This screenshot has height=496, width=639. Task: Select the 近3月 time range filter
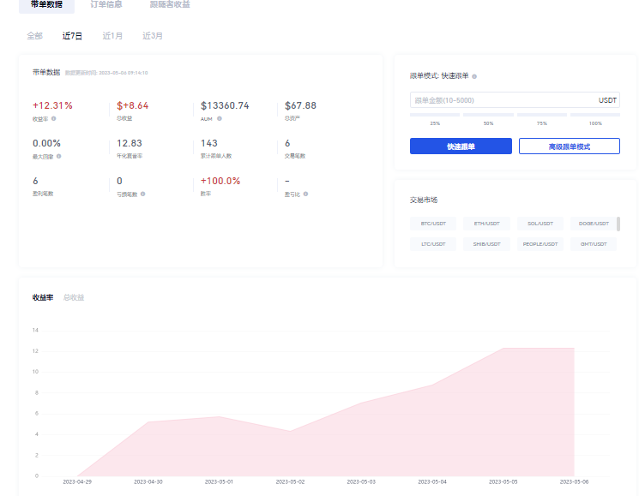[x=153, y=36]
